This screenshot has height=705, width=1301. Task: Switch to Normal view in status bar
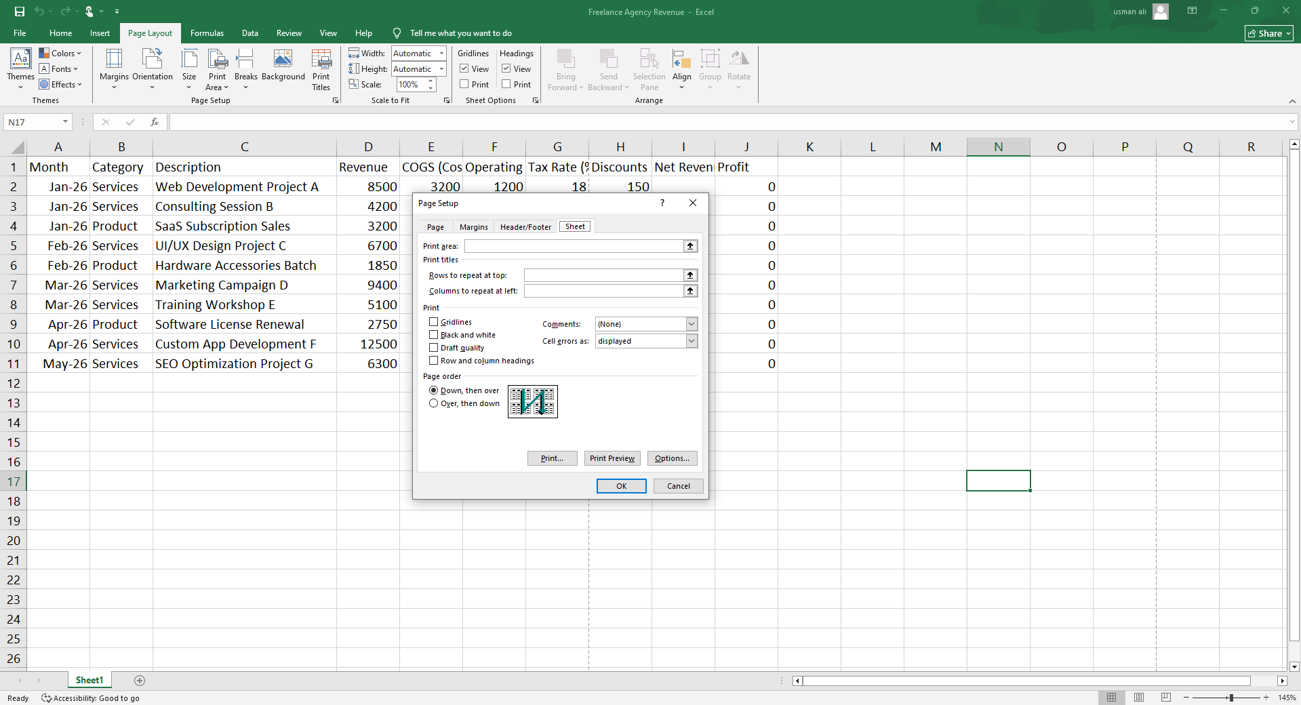point(1112,698)
